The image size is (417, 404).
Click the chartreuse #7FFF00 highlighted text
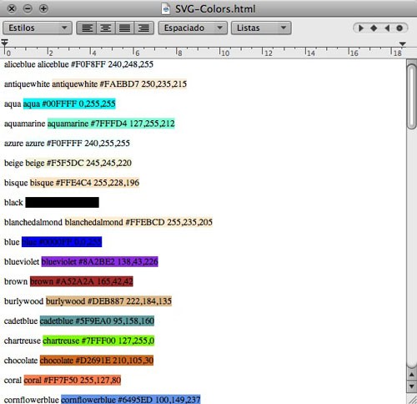pyautogui.click(x=98, y=341)
